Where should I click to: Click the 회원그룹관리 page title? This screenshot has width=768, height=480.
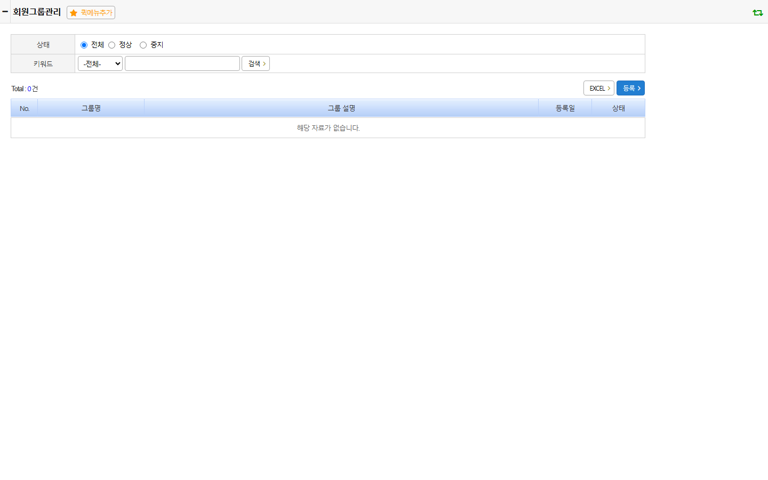[37, 12]
